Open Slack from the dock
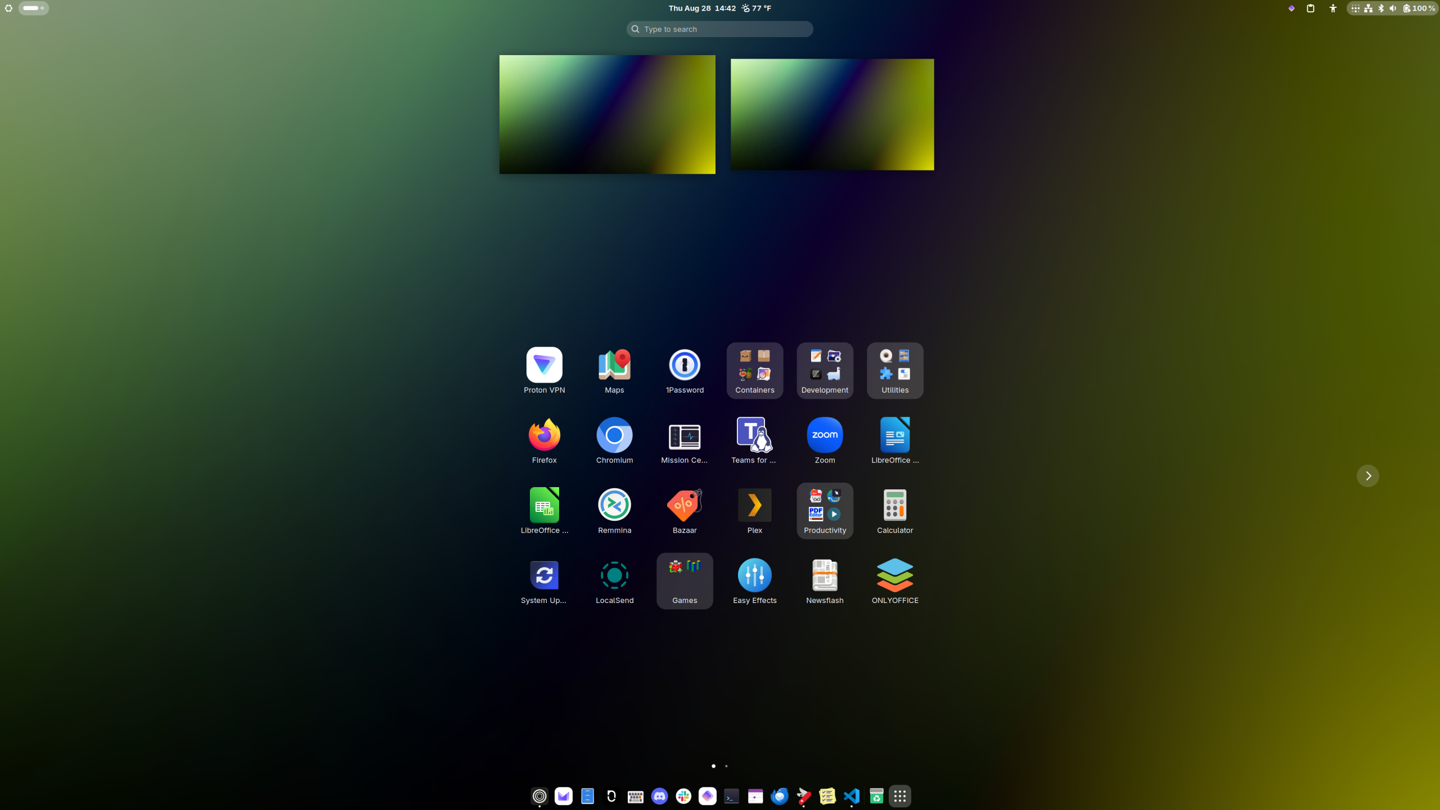The image size is (1440, 810). tap(683, 796)
